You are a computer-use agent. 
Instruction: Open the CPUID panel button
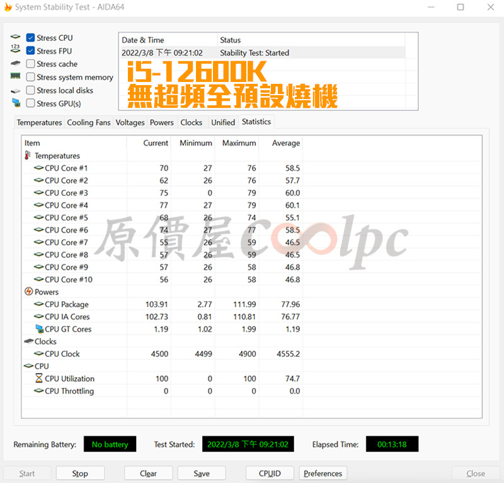tap(270, 473)
